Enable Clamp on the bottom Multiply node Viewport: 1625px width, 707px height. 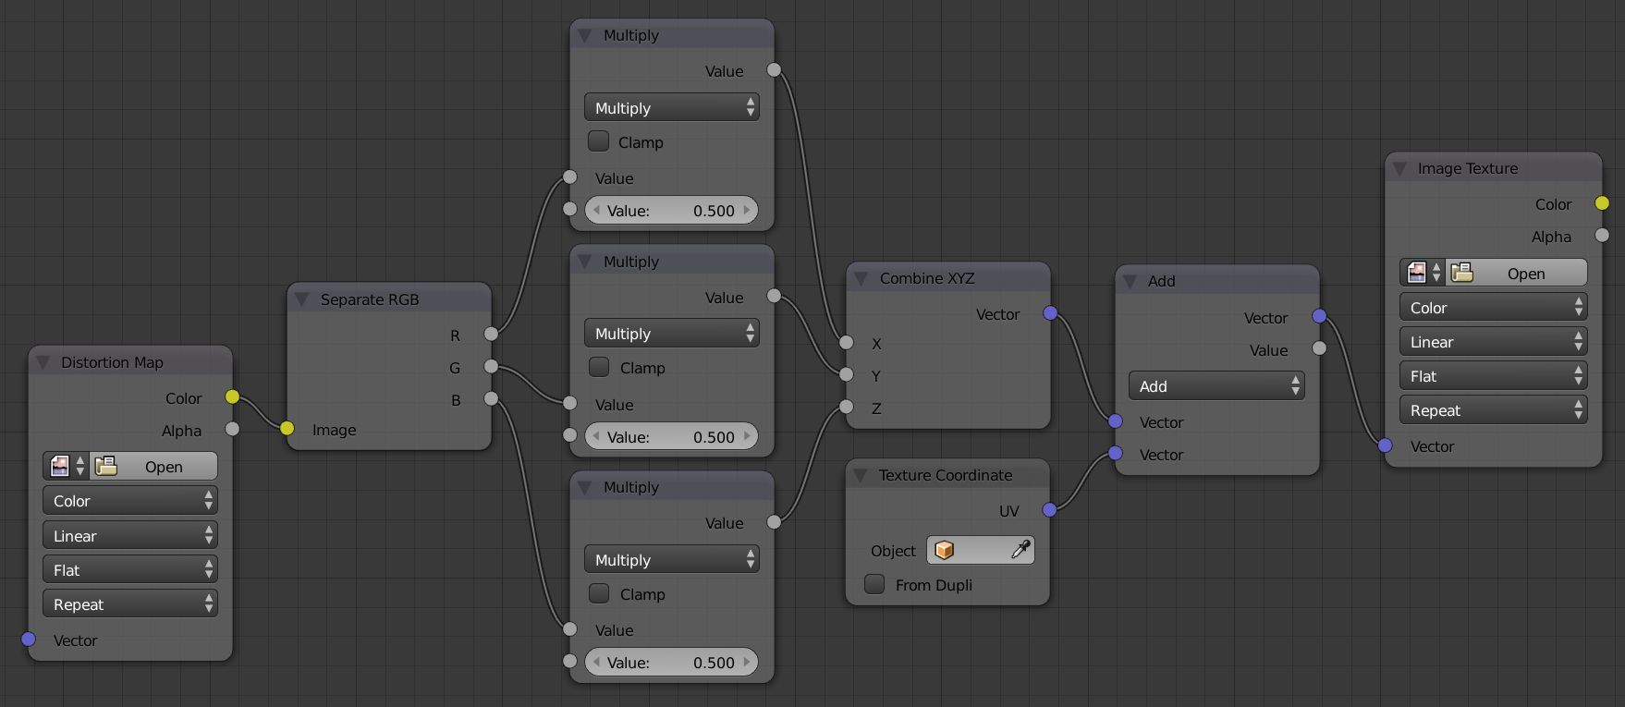point(599,592)
